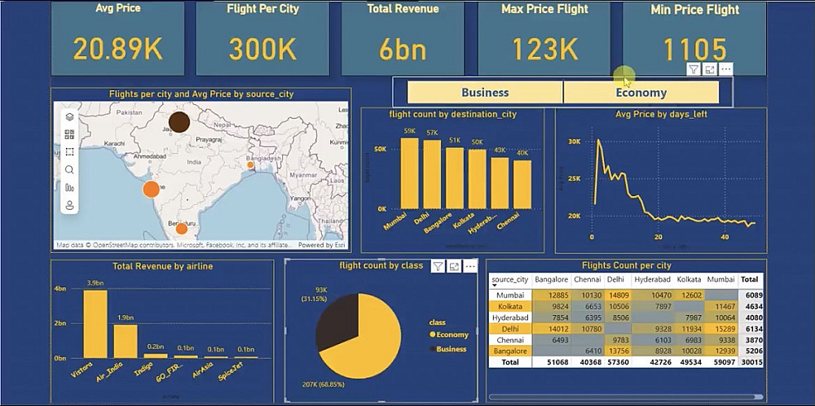
Task: Open more options for the class slicer
Action: (726, 70)
